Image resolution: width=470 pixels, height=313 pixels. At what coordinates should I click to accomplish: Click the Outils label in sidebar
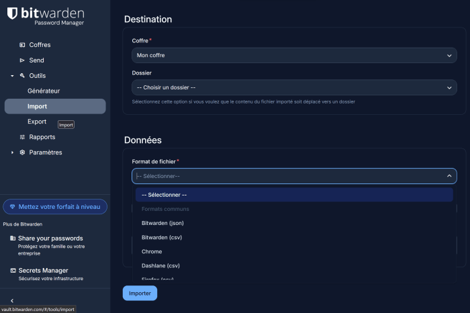click(38, 75)
